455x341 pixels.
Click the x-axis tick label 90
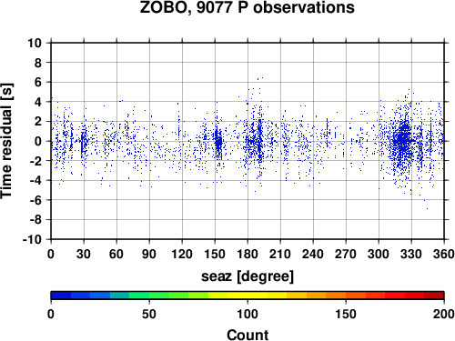click(149, 254)
